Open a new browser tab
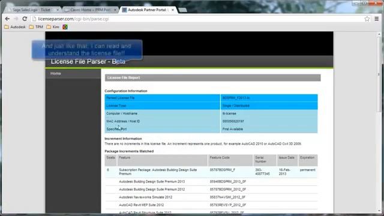Screen dimensions: 384x216 pos(182,10)
